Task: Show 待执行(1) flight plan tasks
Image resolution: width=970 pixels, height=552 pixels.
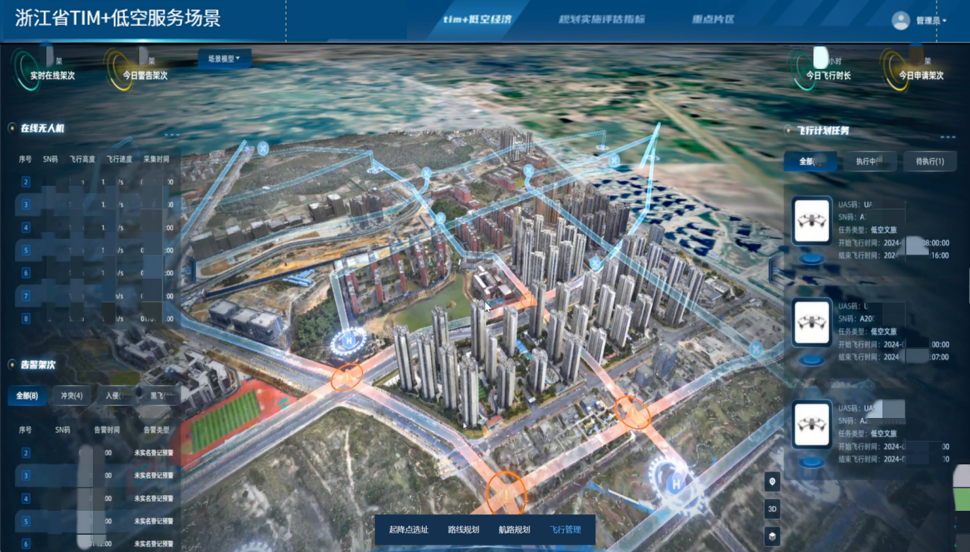Action: pyautogui.click(x=930, y=162)
